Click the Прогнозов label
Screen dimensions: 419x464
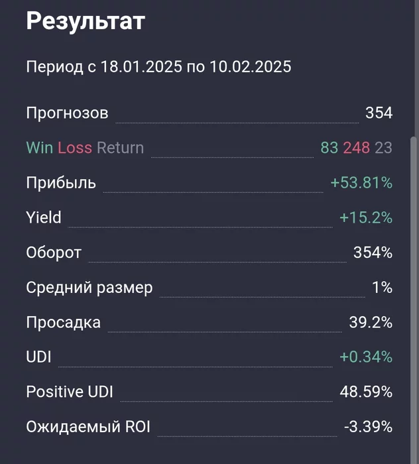pyautogui.click(x=67, y=113)
